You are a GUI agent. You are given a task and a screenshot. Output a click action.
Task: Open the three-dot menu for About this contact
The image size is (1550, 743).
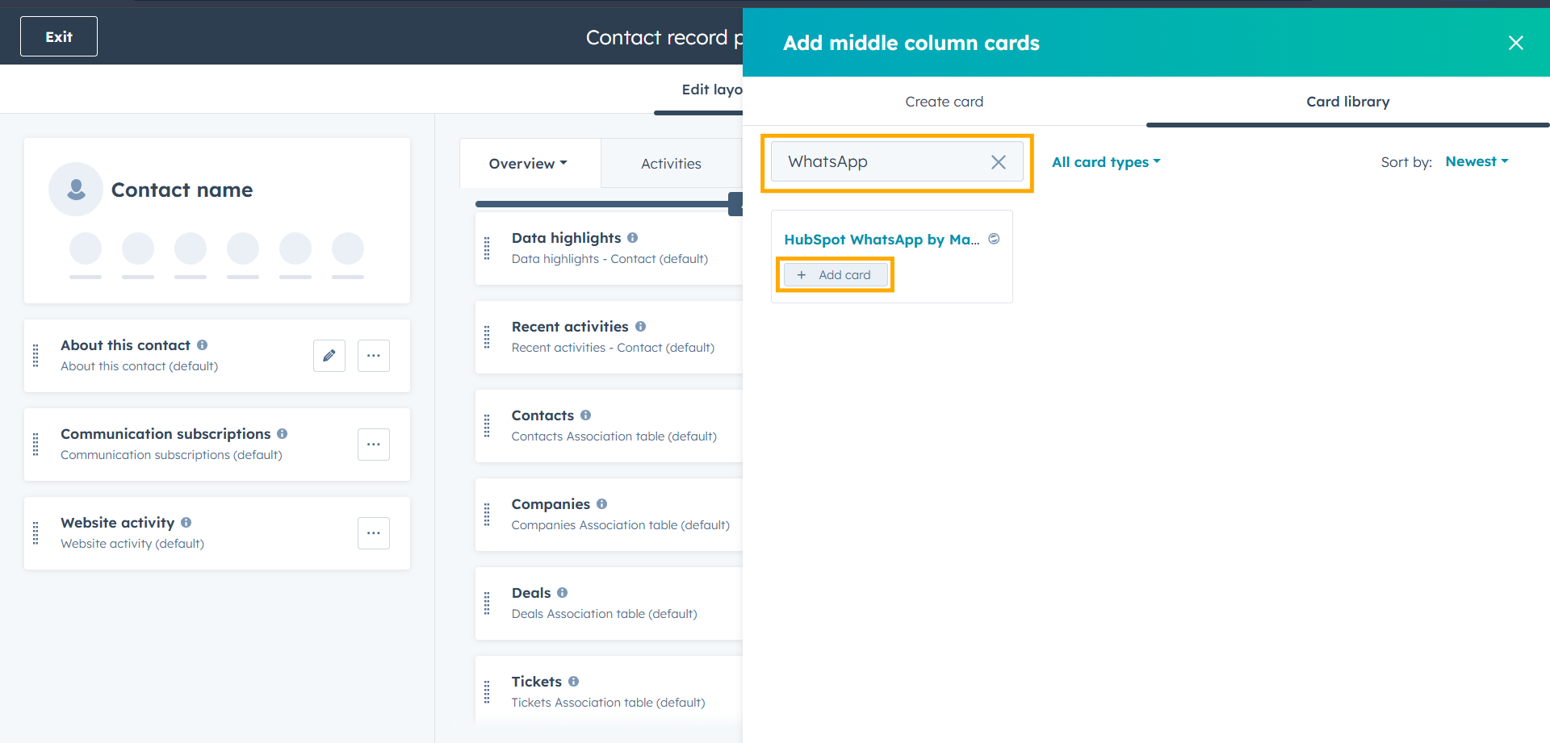(x=374, y=356)
